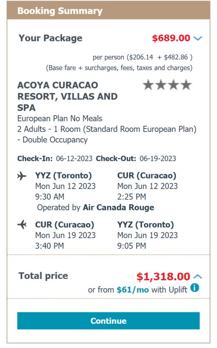Expand the Your Package price chevron
This screenshot has height=348, width=217.
pyautogui.click(x=198, y=38)
